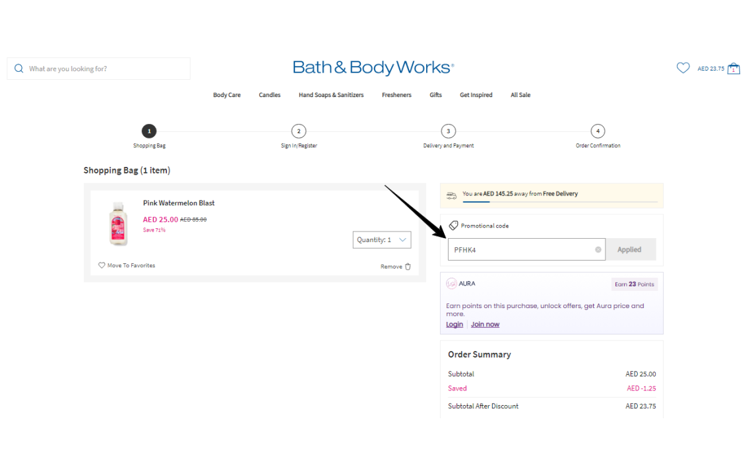Select step 2 Sign In/Register circle

[299, 131]
